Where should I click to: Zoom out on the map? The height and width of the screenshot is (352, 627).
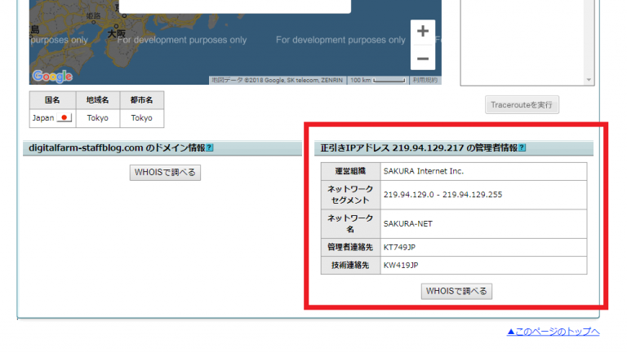[423, 59]
